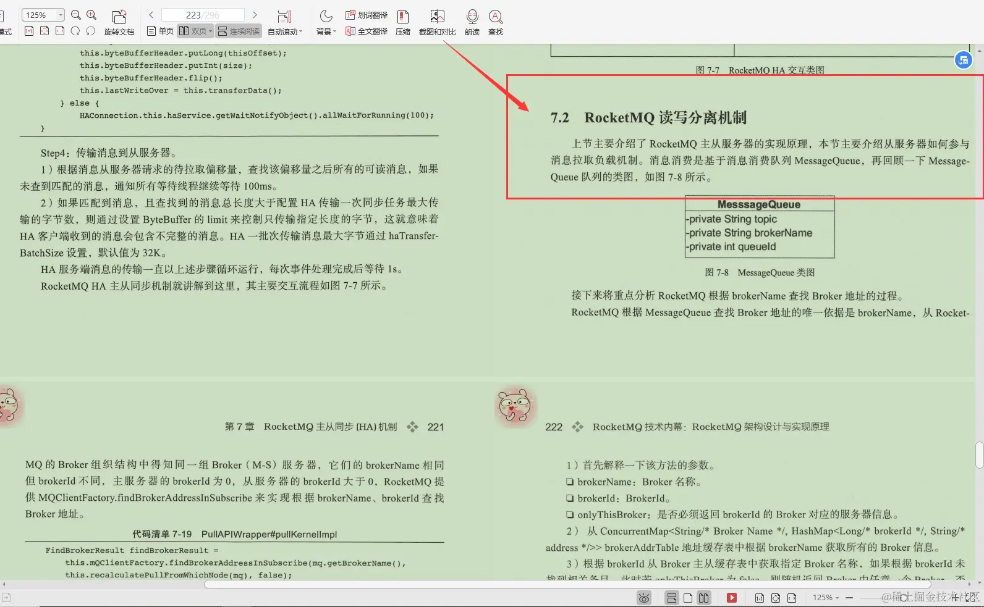Select 单页 single page view
The width and height of the screenshot is (984, 607).
160,31
